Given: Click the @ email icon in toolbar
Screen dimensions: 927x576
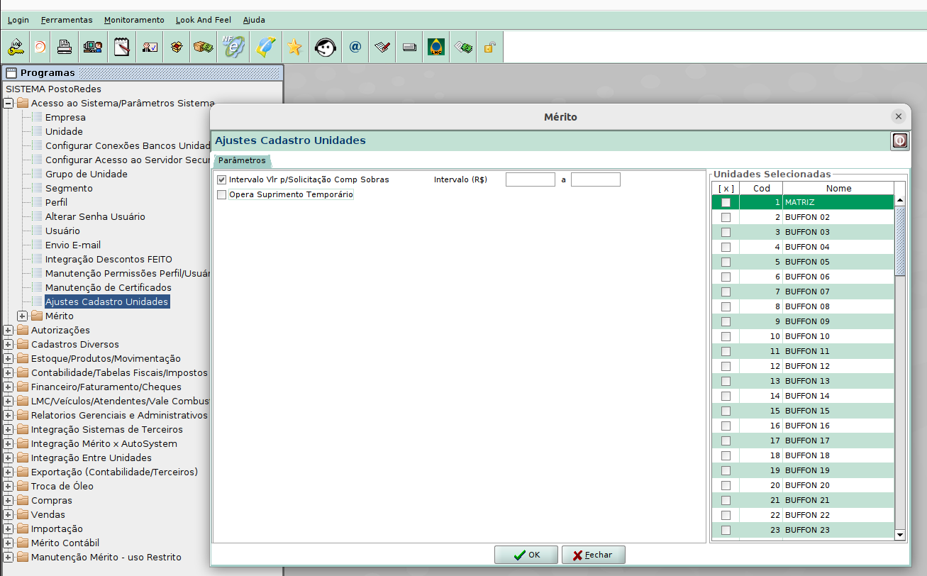Looking at the screenshot, I should 355,48.
